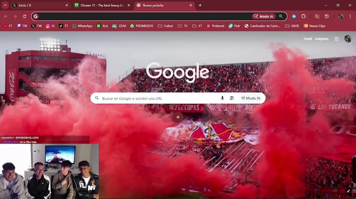
Task: Click the Google logo
Action: 178,72
